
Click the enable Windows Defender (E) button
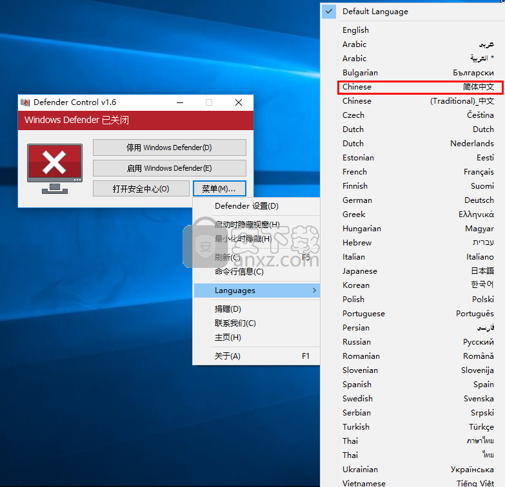click(170, 168)
